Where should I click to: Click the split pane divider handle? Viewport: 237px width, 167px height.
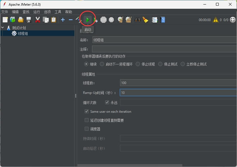point(75,96)
